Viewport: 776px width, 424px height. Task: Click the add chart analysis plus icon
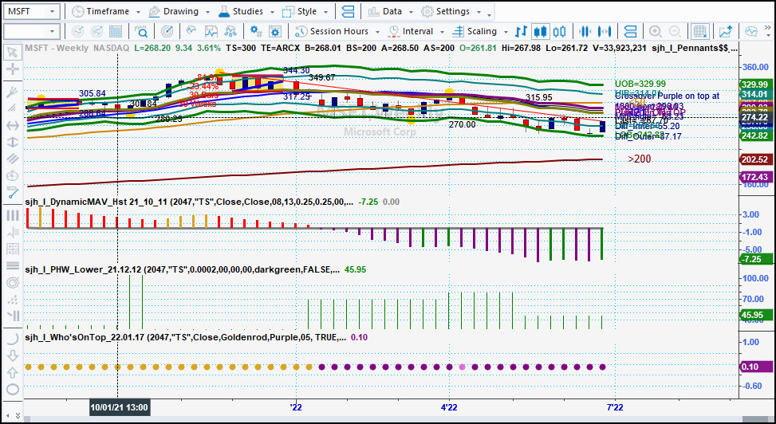click(x=726, y=32)
